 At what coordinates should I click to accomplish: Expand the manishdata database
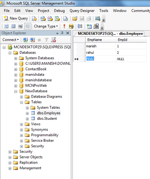click(x=16, y=75)
